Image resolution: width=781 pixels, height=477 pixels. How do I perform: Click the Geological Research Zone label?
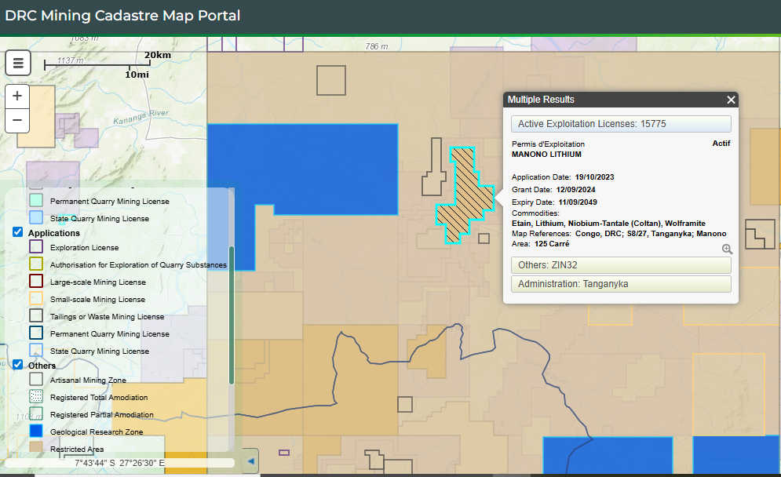pyautogui.click(x=97, y=431)
